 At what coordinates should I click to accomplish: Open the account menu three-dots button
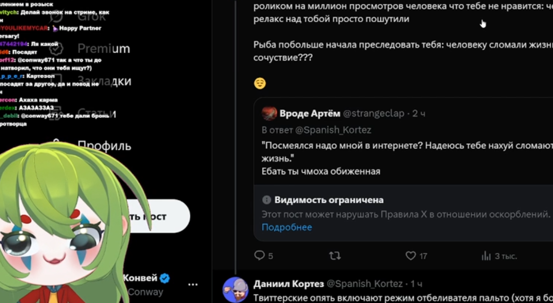[x=193, y=284]
